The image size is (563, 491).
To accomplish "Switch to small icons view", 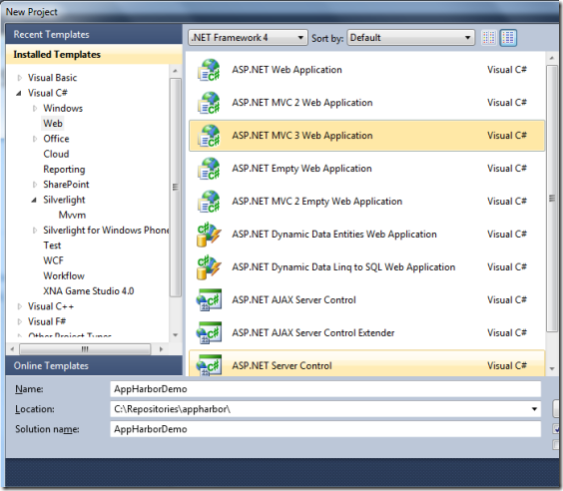I will coord(489,38).
